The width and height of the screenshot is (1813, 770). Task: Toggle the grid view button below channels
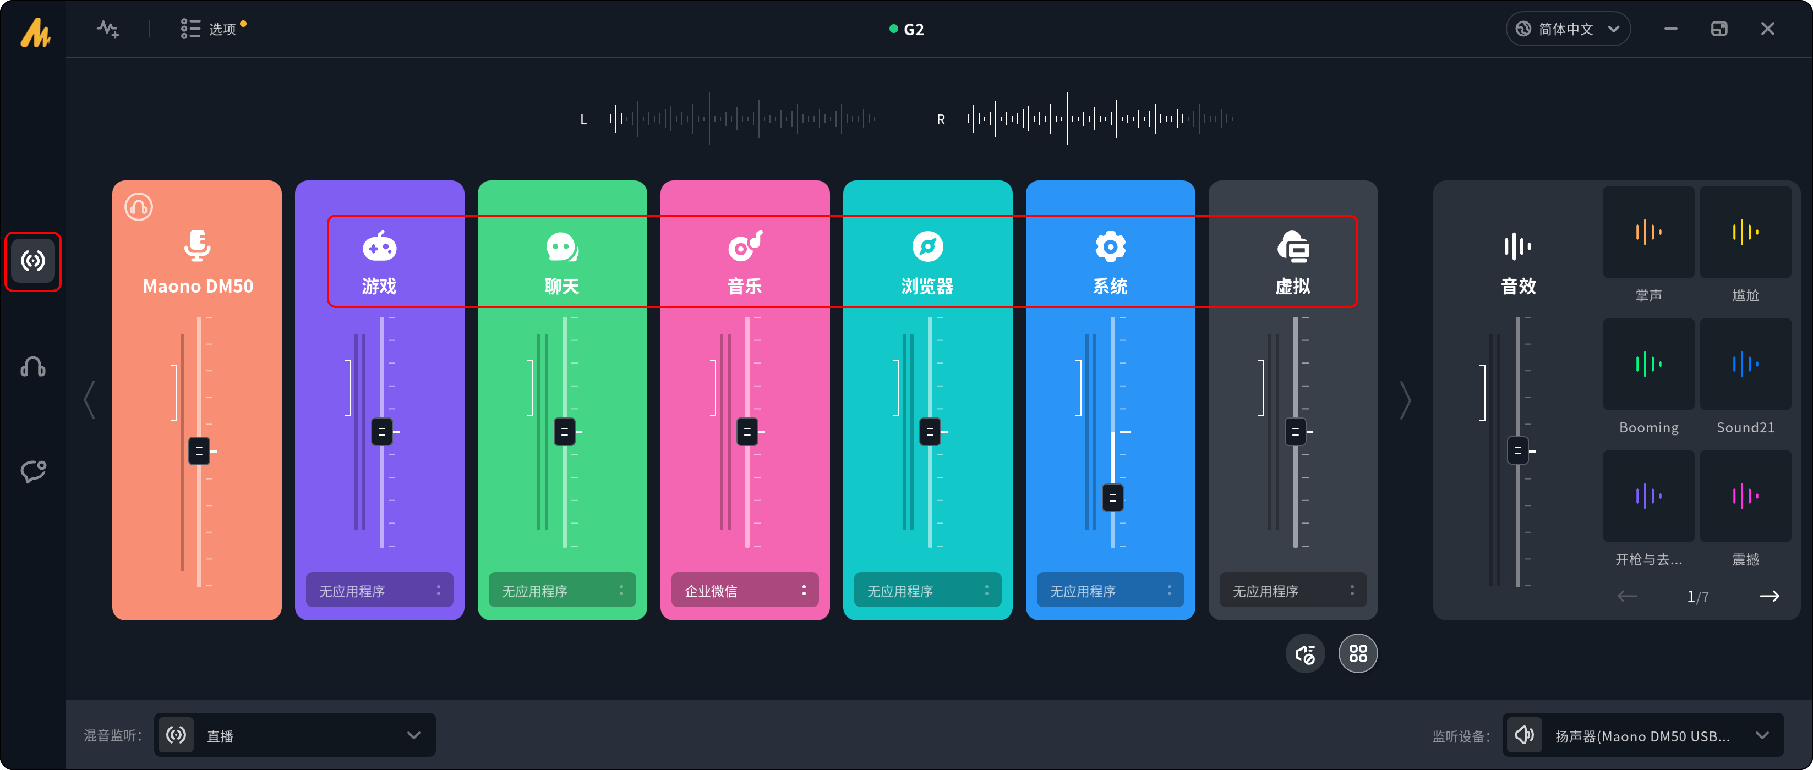point(1358,654)
